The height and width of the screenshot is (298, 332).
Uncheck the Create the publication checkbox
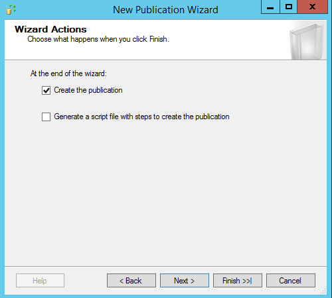[x=46, y=91]
